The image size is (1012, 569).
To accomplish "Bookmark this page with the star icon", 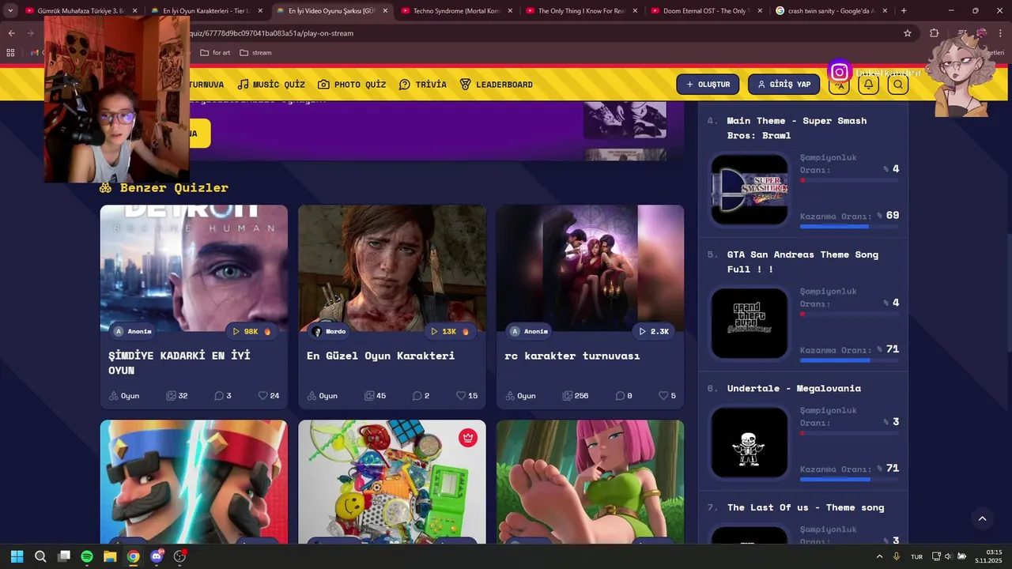I will click(x=908, y=33).
